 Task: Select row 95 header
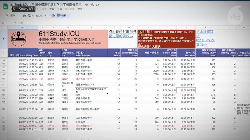(4, 60)
